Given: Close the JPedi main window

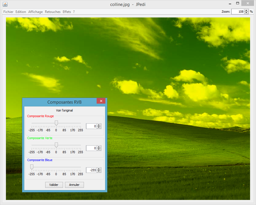Looking at the screenshot, I should (x=248, y=3).
